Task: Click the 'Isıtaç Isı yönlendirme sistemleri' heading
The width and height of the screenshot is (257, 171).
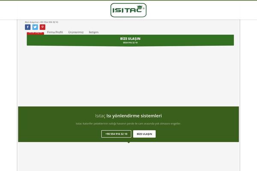Action: click(128, 116)
